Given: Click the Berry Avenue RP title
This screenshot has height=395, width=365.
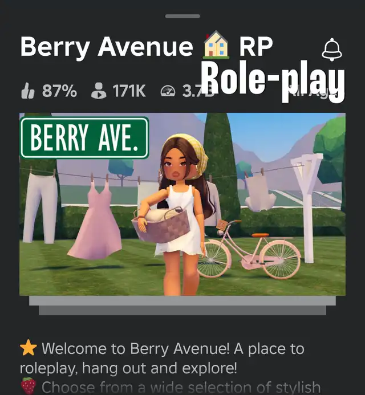Looking at the screenshot, I should coord(147,46).
